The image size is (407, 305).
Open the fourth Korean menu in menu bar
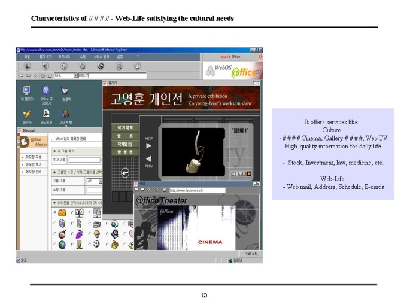[83, 57]
